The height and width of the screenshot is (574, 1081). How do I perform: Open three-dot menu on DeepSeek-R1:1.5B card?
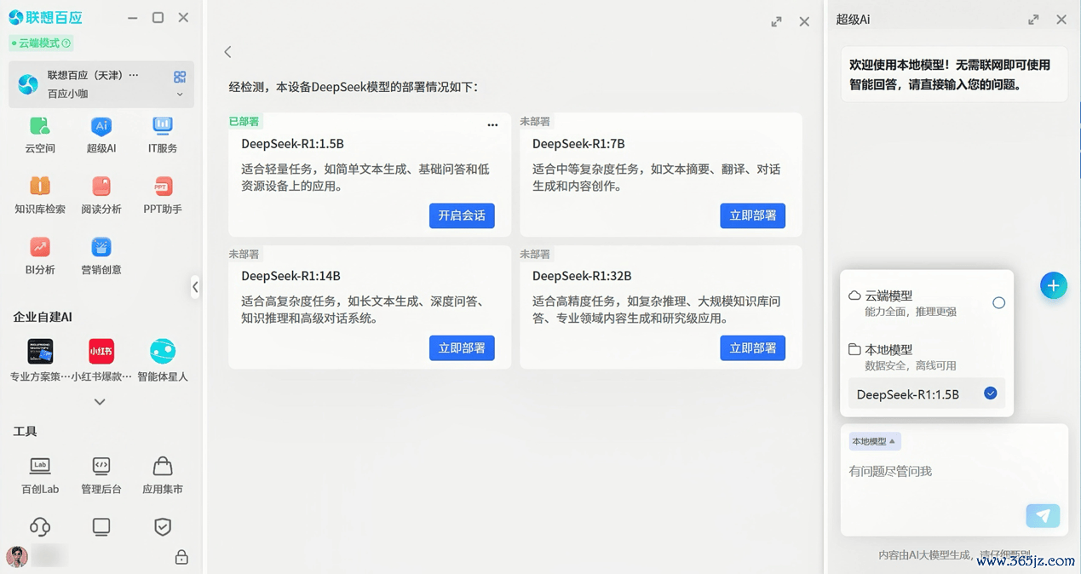(x=492, y=125)
